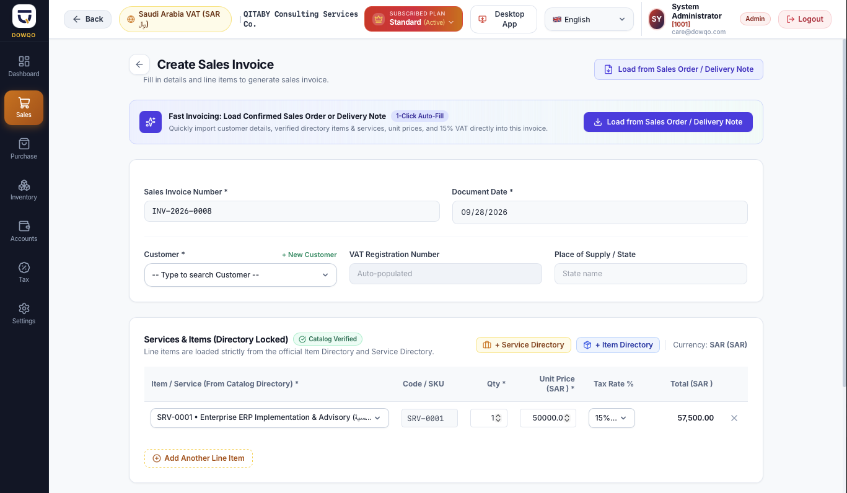Open the Subscribed Plan Standard dropdown
The width and height of the screenshot is (847, 493).
pos(414,19)
